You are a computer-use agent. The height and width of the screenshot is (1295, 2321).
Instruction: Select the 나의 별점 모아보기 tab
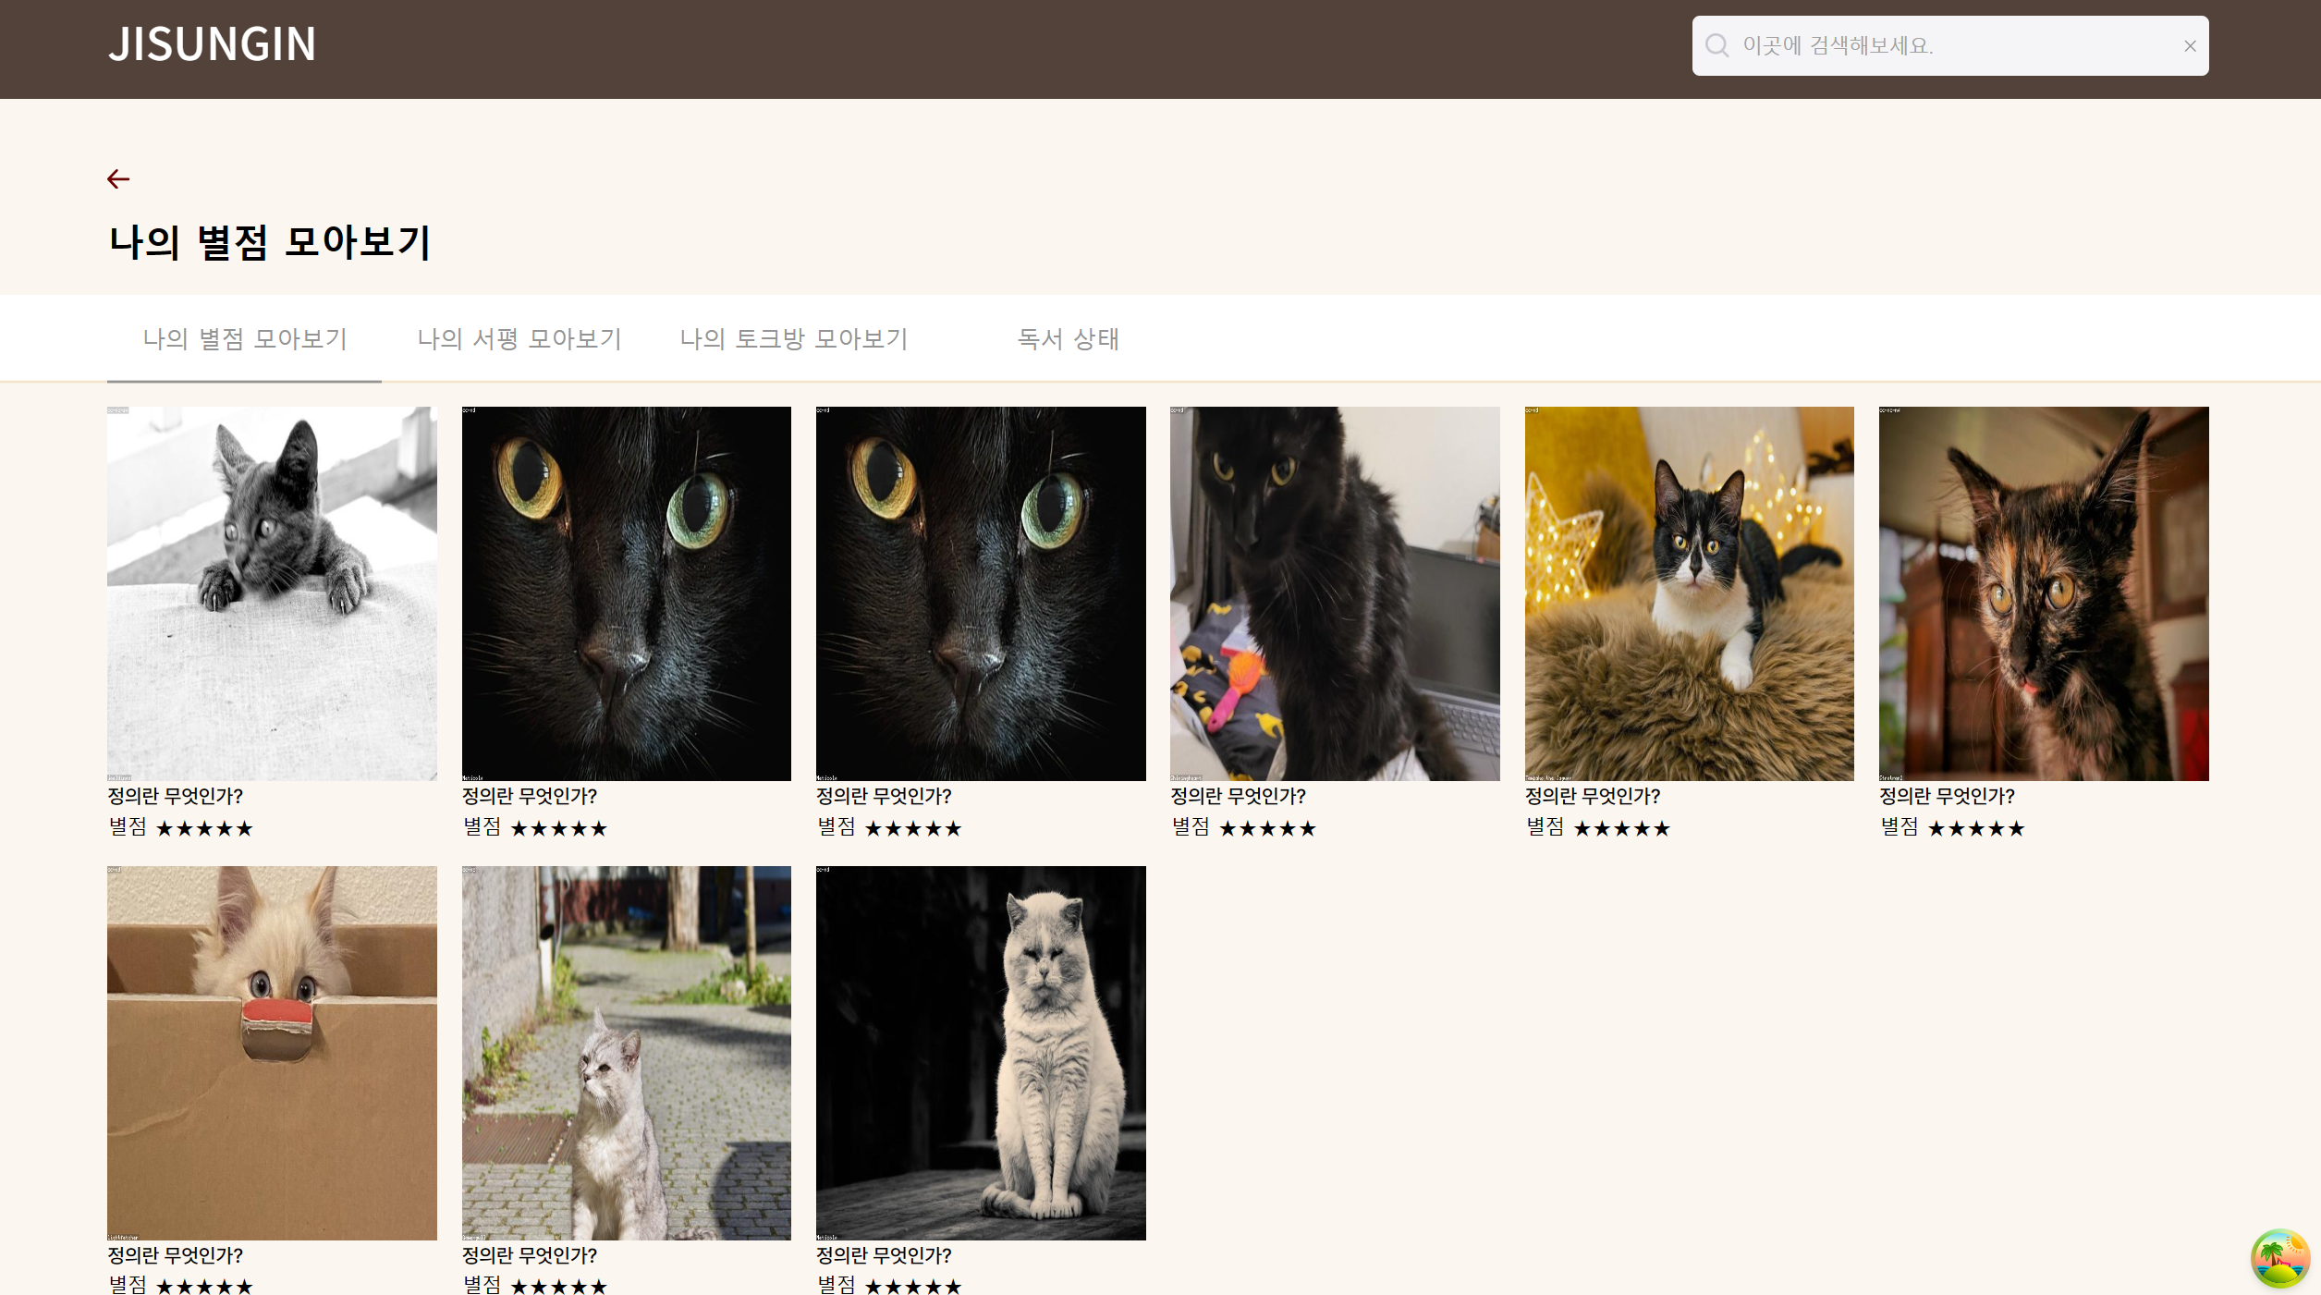coord(244,339)
